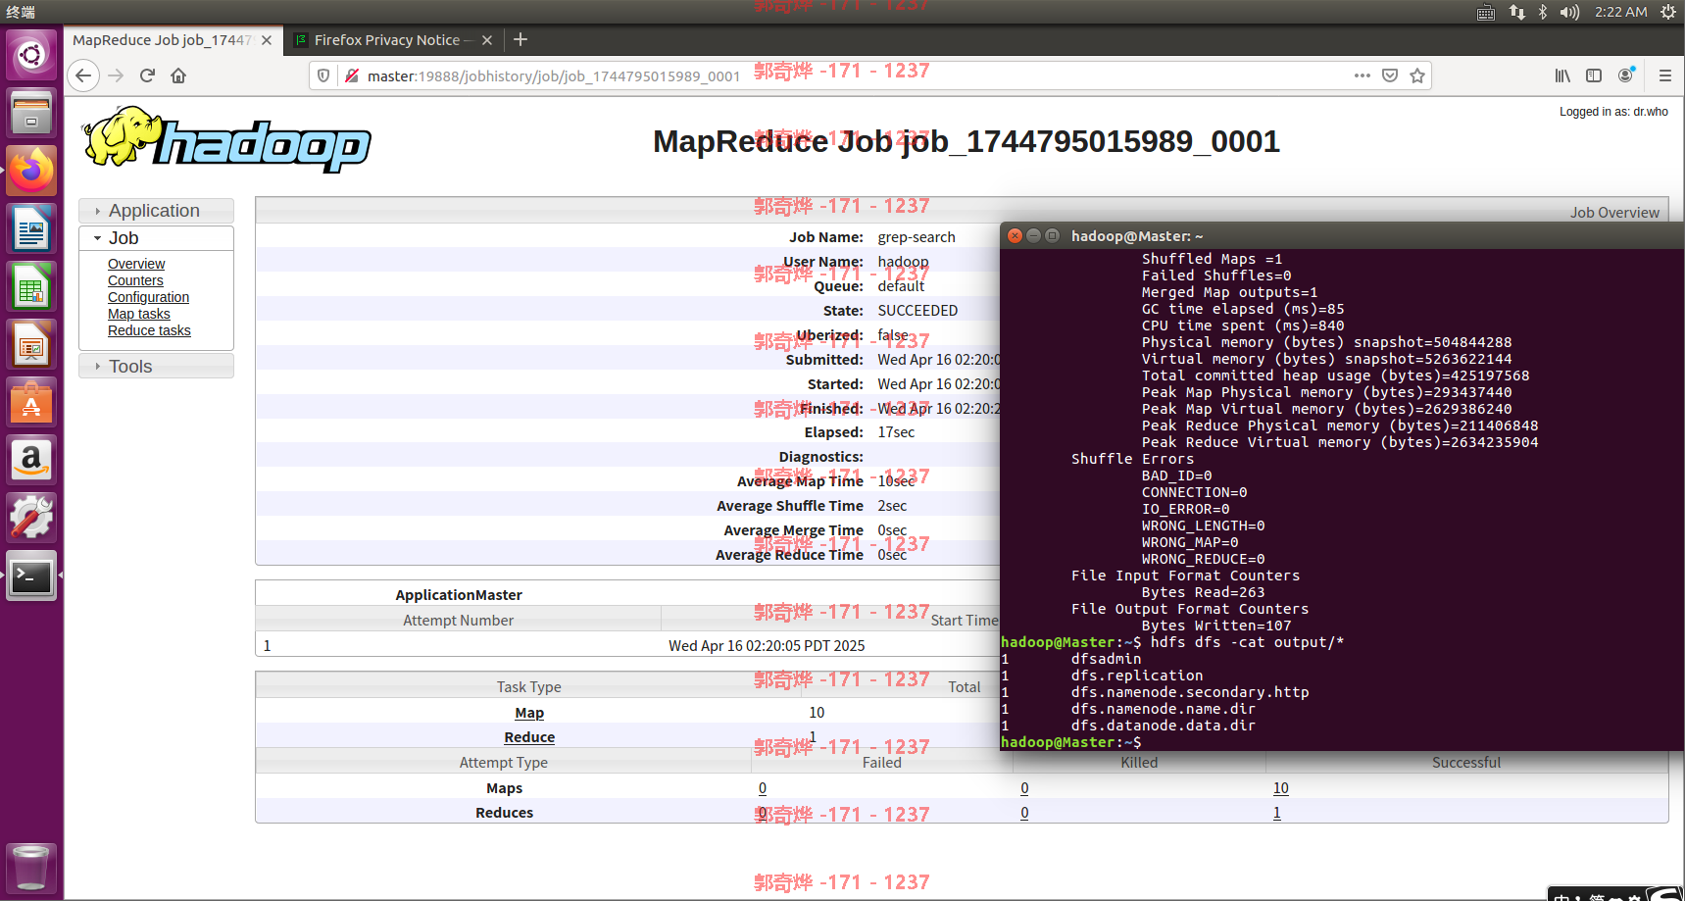Focus terminal window title hadoop@Master
Viewport: 1685px width, 901px height.
tap(1137, 236)
